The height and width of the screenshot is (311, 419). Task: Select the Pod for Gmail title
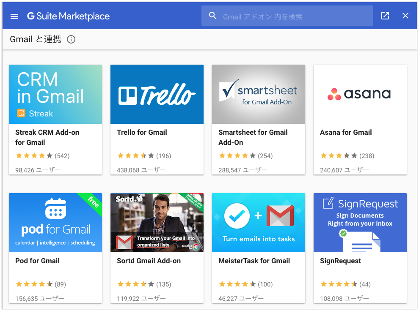tap(37, 261)
